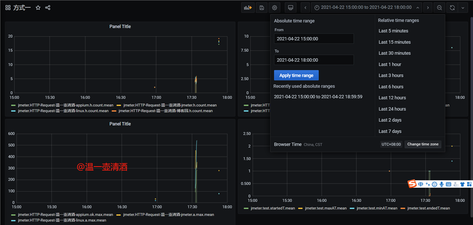
Task: Choose Last 6 hours
Action: coord(391,87)
